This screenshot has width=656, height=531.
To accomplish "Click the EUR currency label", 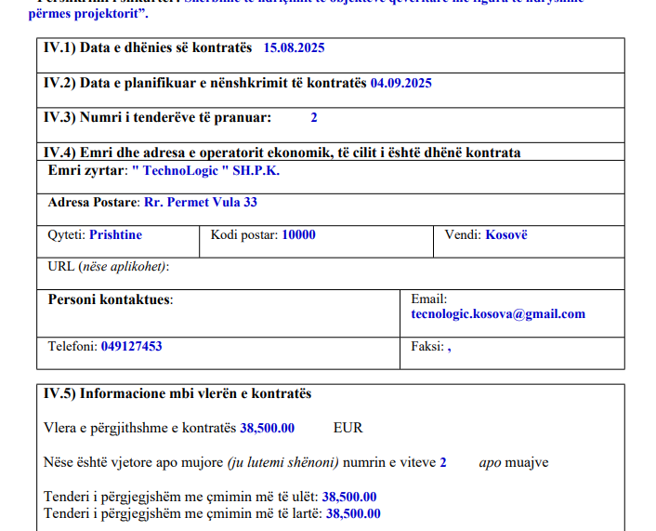I will [348, 429].
